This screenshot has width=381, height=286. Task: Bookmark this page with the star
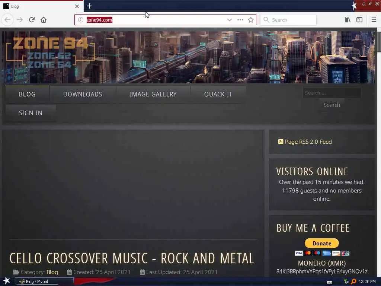tap(251, 20)
